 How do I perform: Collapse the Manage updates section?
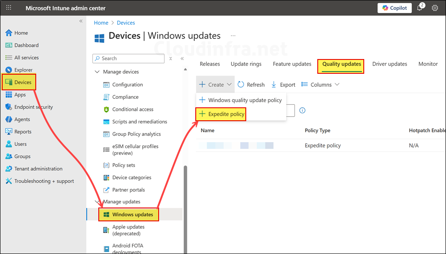[97, 202]
